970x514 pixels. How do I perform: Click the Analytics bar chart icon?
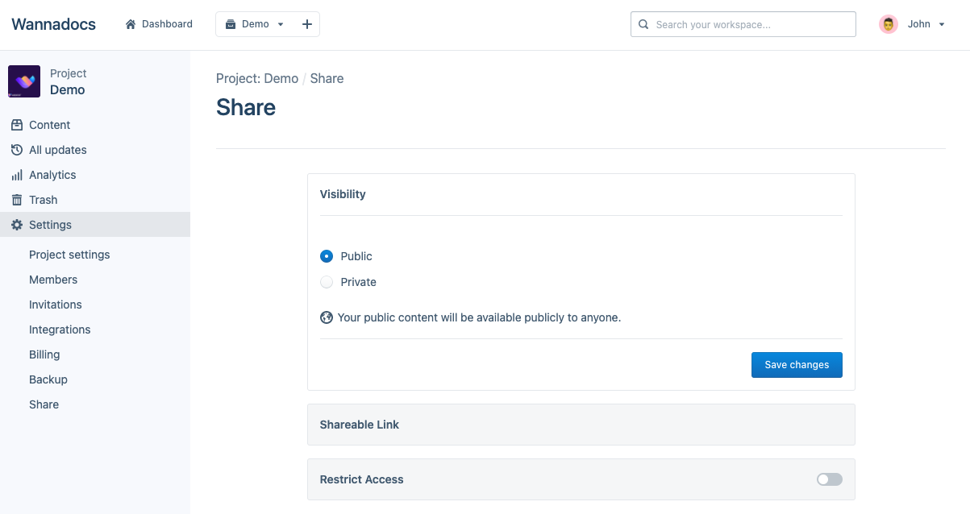pyautogui.click(x=17, y=175)
